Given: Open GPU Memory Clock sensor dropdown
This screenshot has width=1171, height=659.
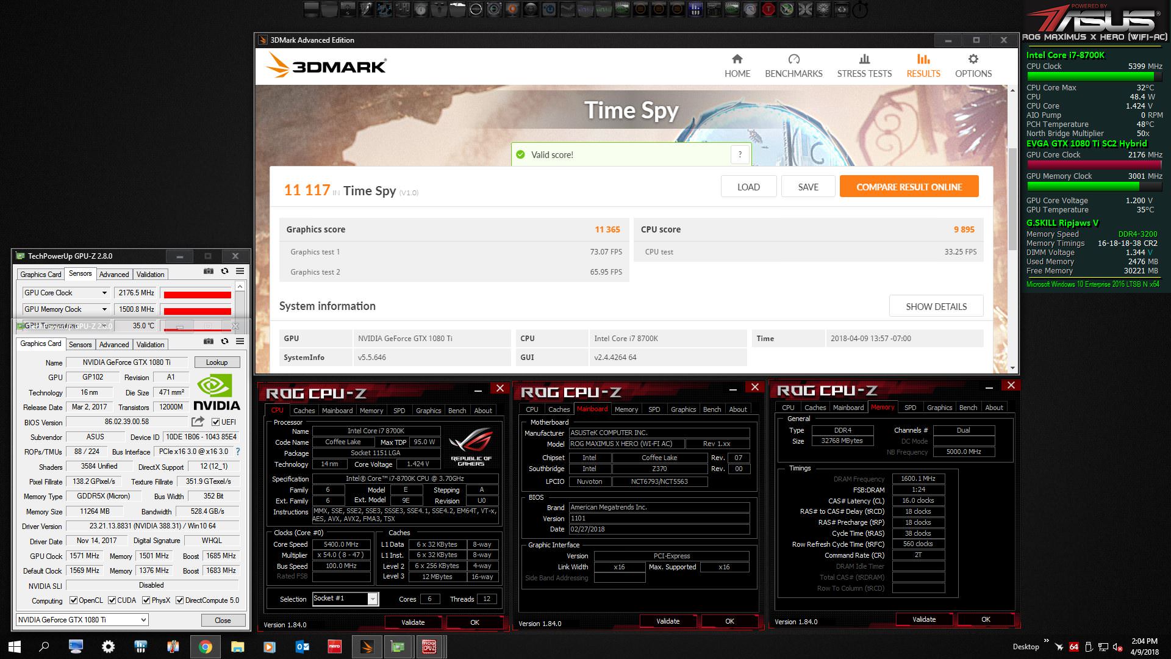Looking at the screenshot, I should (104, 309).
